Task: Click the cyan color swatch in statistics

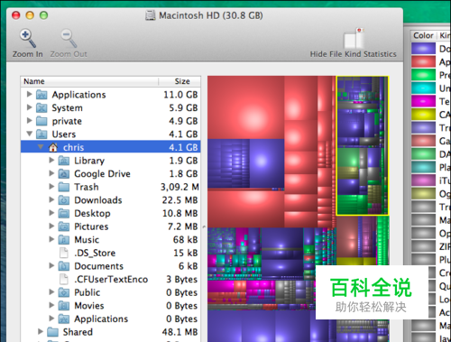Action: click(423, 88)
